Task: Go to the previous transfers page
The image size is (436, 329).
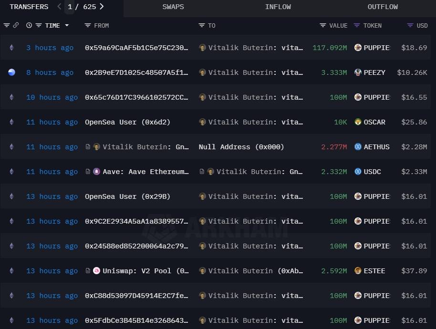Action: pyautogui.click(x=59, y=6)
